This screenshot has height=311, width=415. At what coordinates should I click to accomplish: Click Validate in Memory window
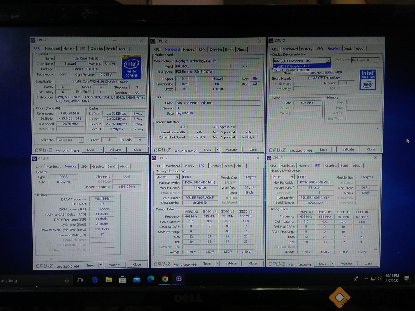[115, 265]
